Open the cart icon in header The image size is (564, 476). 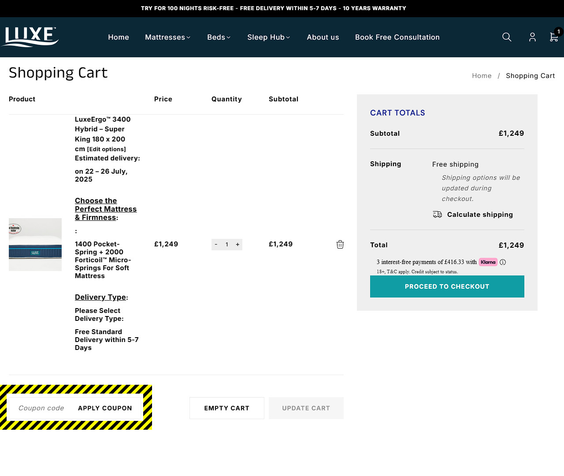tap(554, 37)
